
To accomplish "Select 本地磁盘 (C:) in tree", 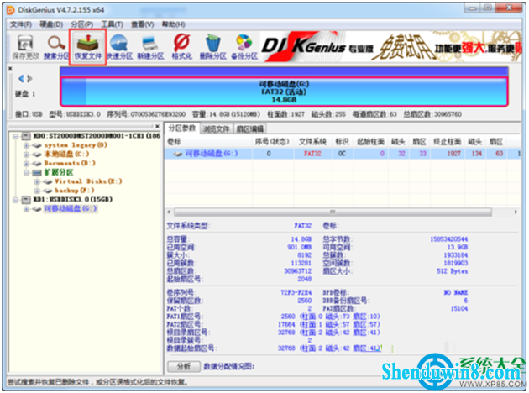I will coord(66,155).
